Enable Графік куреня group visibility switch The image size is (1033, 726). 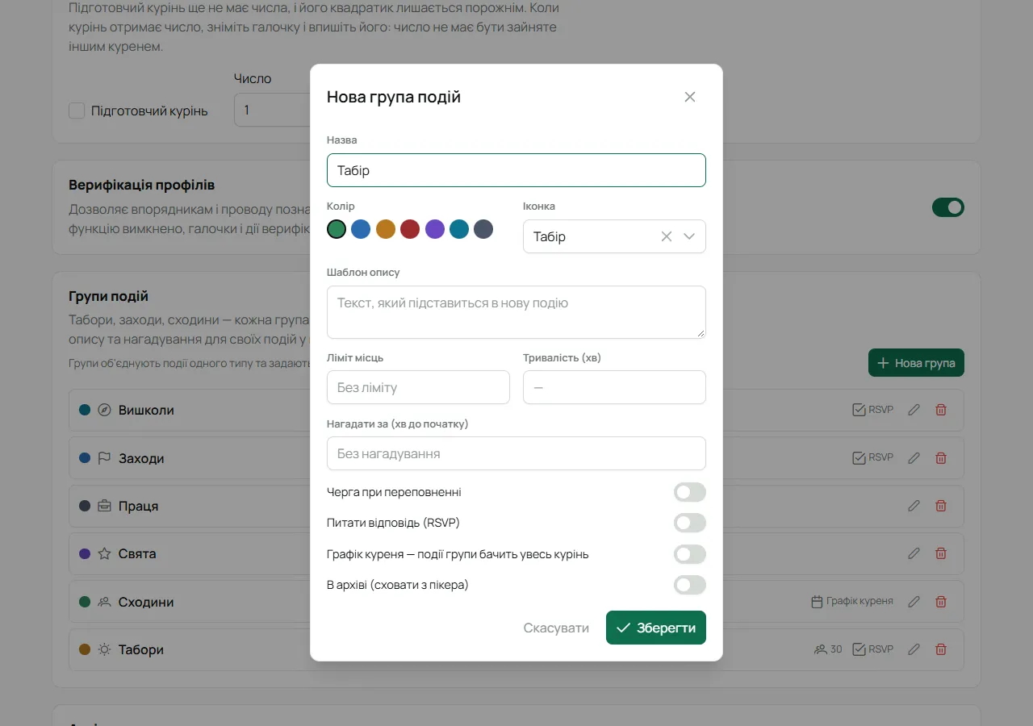(690, 554)
